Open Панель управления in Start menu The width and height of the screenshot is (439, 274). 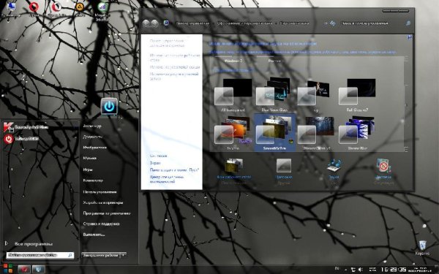tap(100, 192)
